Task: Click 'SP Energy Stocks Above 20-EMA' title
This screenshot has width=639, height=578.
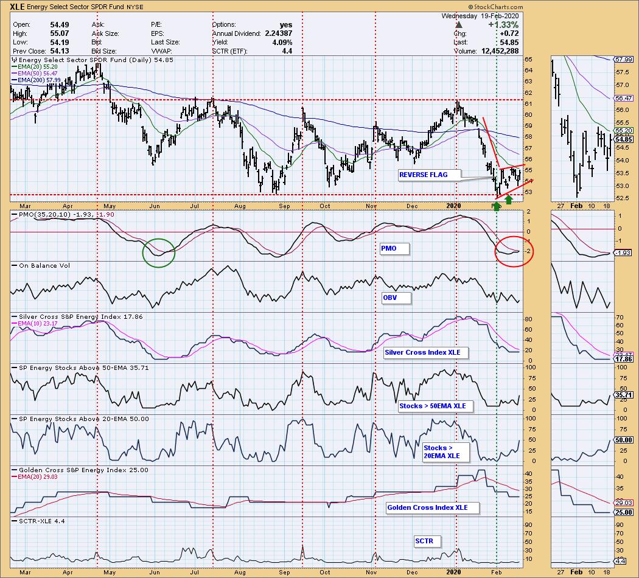Action: pyautogui.click(x=81, y=419)
